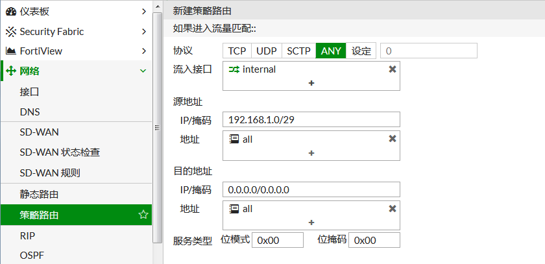Go to the 静态路由 page
The height and width of the screenshot is (264, 545).
point(39,194)
